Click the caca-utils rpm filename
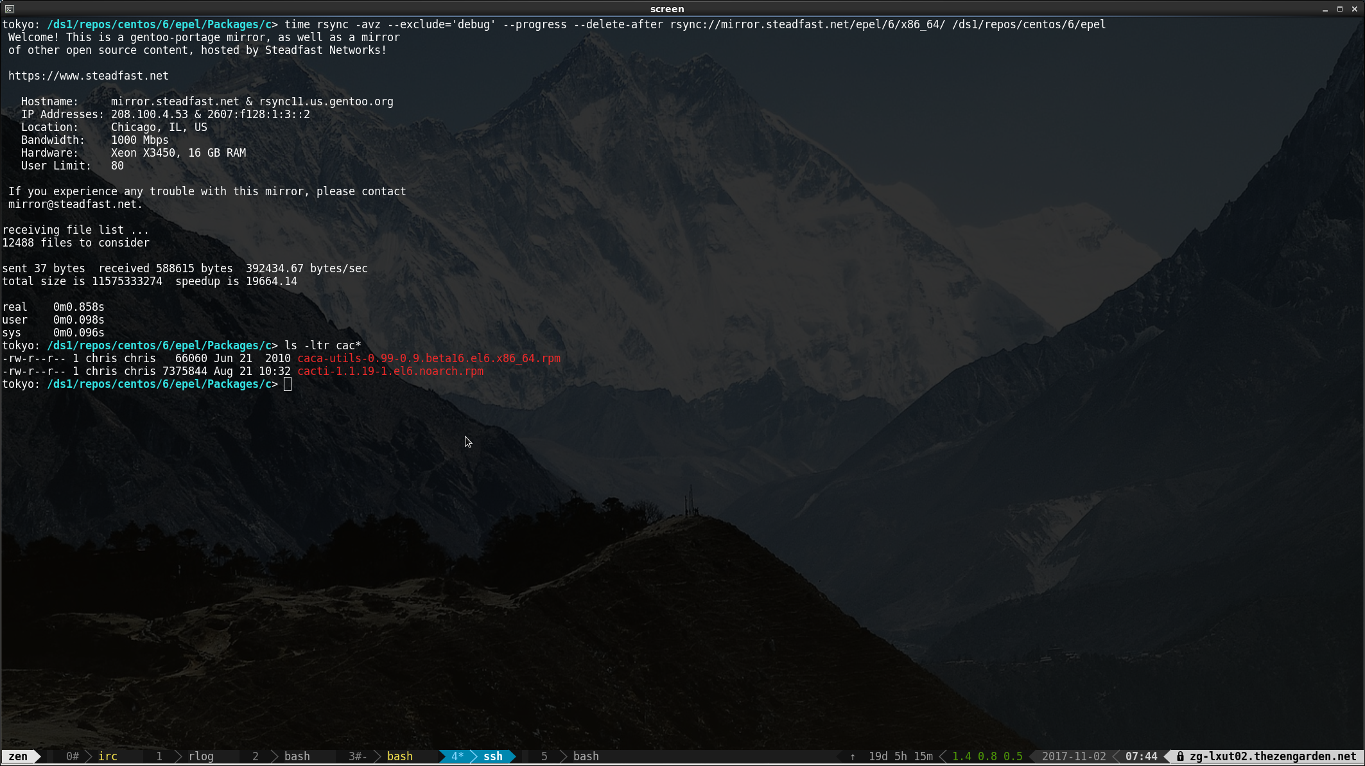The image size is (1365, 766). coord(428,358)
